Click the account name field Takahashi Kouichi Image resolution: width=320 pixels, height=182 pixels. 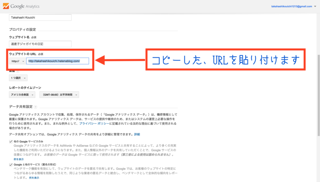pyautogui.click(x=40, y=17)
